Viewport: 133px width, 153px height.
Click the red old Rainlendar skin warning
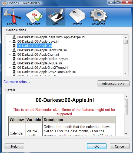pos(64,112)
